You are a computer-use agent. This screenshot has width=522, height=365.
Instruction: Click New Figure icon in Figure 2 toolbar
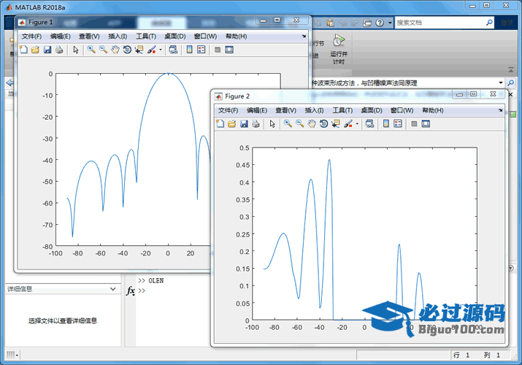[x=220, y=124]
